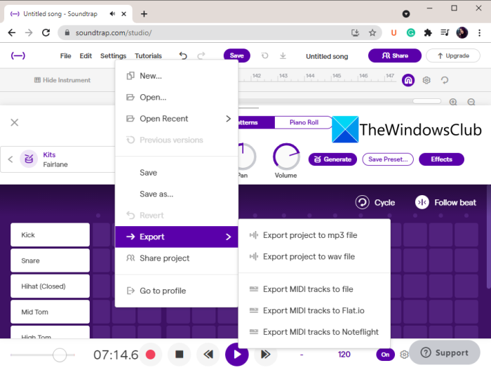Play the song
The height and width of the screenshot is (370, 491).
[x=237, y=355]
